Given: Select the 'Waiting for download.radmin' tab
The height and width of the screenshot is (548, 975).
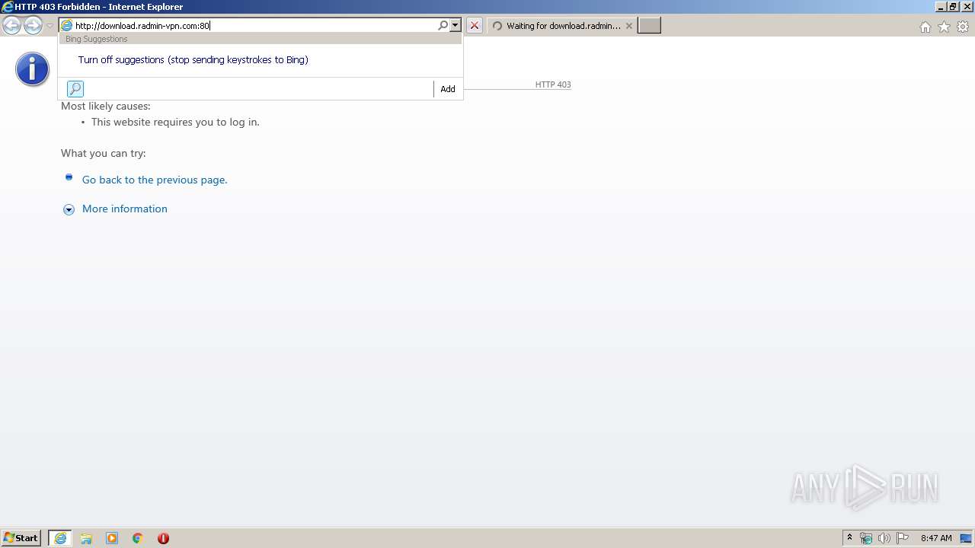Looking at the screenshot, I should pyautogui.click(x=562, y=26).
